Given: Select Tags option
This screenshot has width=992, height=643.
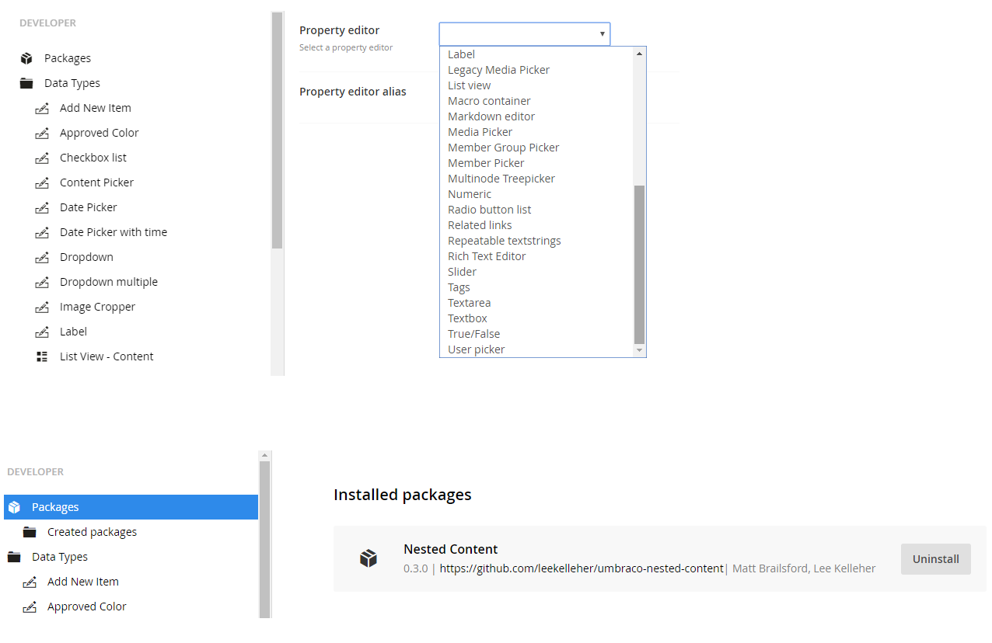Looking at the screenshot, I should 459,287.
